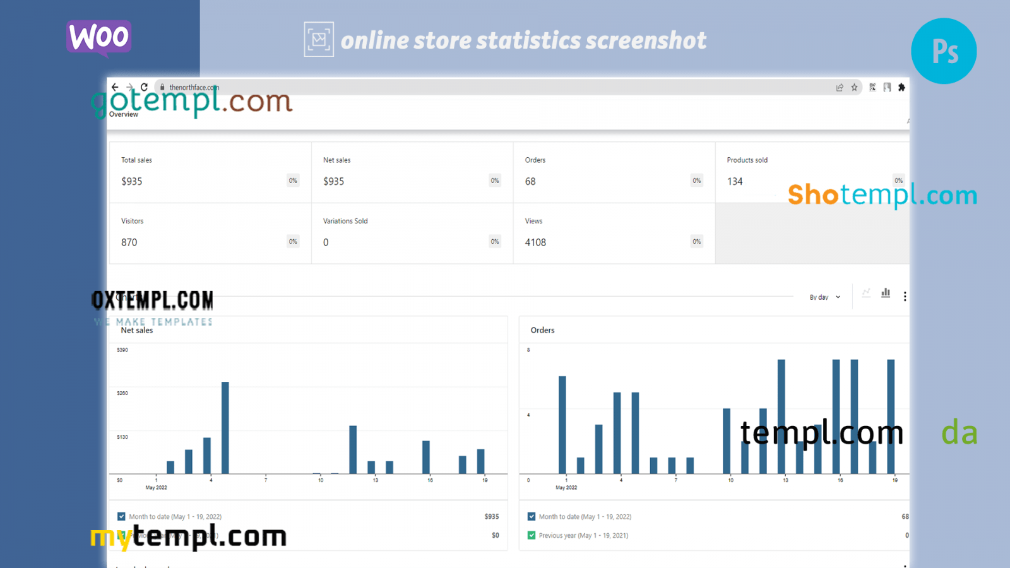The image size is (1010, 568).
Task: Open the Orders 68 summary card
Action: [x=614, y=172]
